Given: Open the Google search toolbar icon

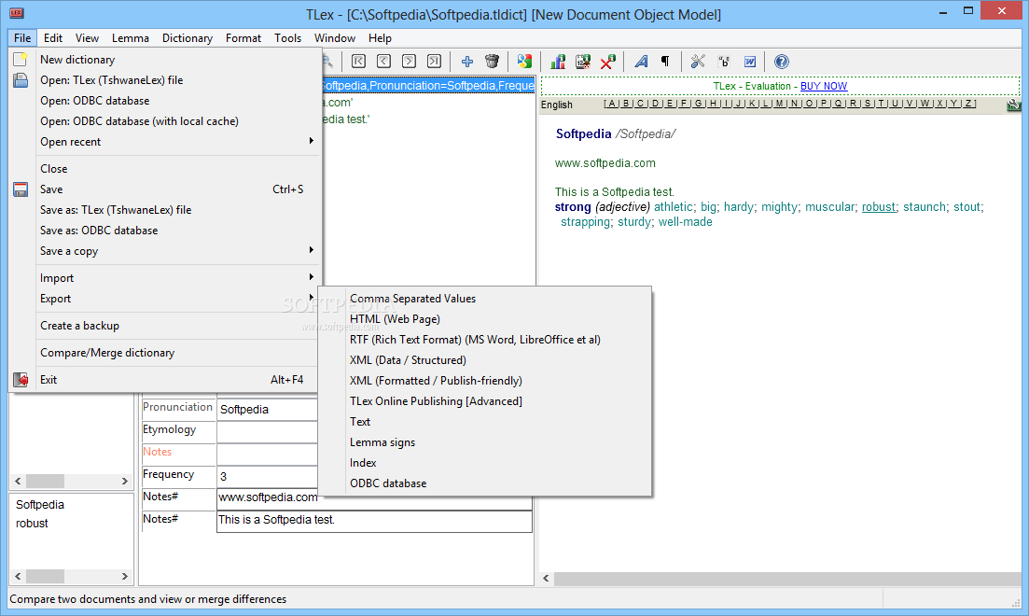Looking at the screenshot, I should [x=524, y=62].
